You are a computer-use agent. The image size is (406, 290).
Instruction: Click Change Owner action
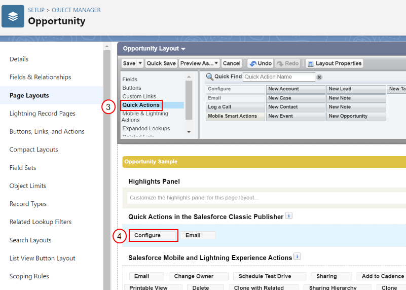tap(198, 276)
